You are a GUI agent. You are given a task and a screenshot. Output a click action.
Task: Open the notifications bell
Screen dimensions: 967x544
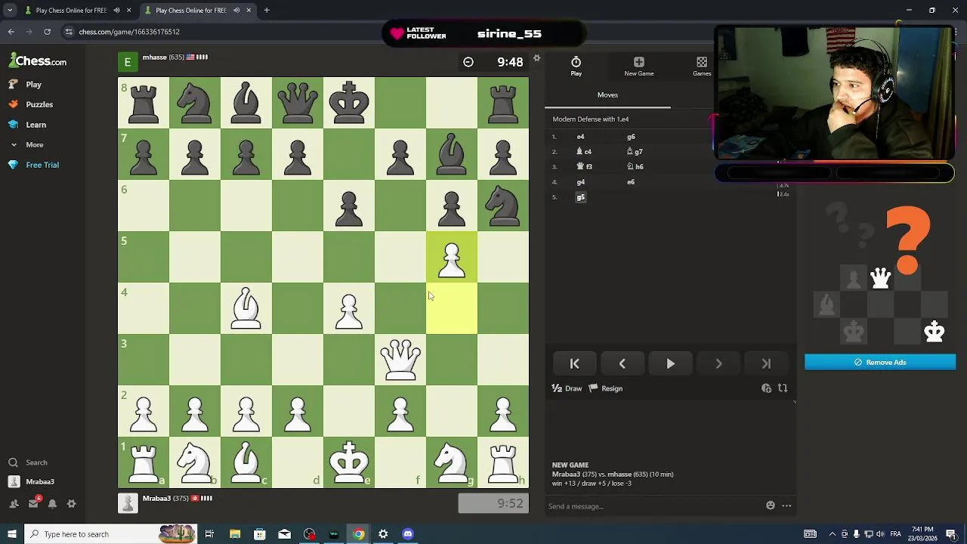(x=52, y=504)
